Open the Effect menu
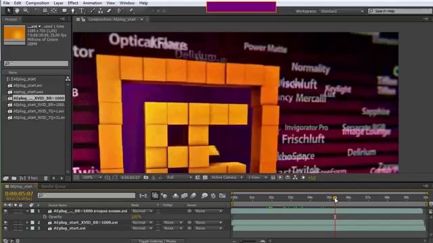 click(x=73, y=3)
